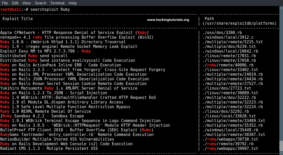The width and height of the screenshot is (283, 155).
Task: Click 'Ruby on Rails 3.0.5 - WEBrick::HTTPRequest' row
Action: click(x=85, y=125)
